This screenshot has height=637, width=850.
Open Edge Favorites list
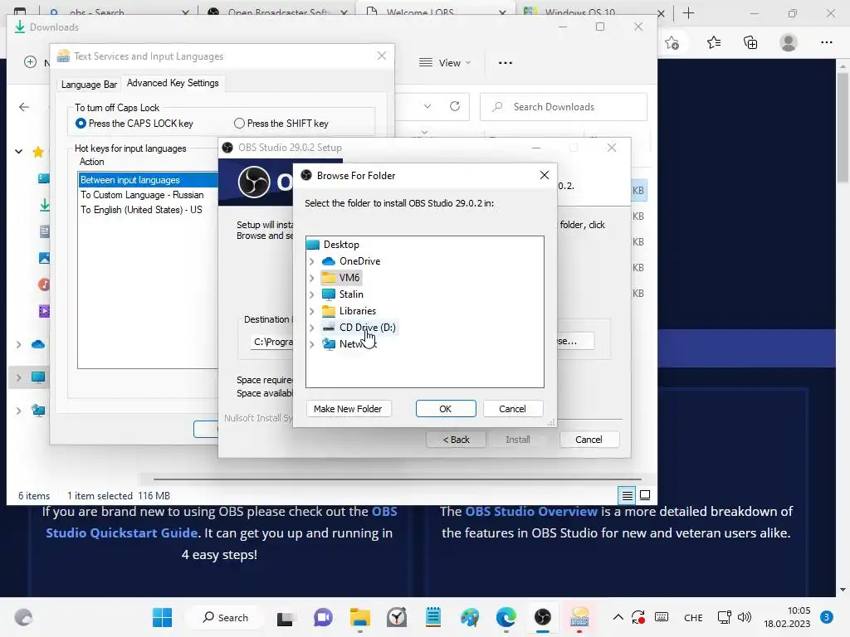tap(713, 42)
